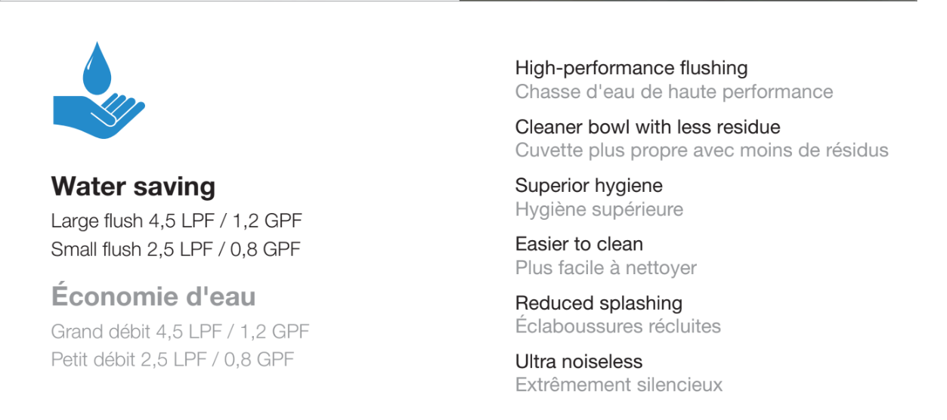Select the Petit débit 2,5 LPF line

click(x=172, y=359)
